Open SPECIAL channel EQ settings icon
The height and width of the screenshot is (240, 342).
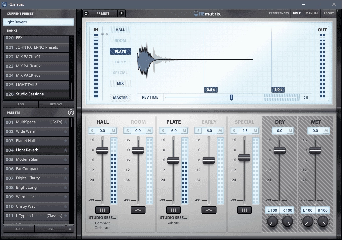[x=244, y=210]
